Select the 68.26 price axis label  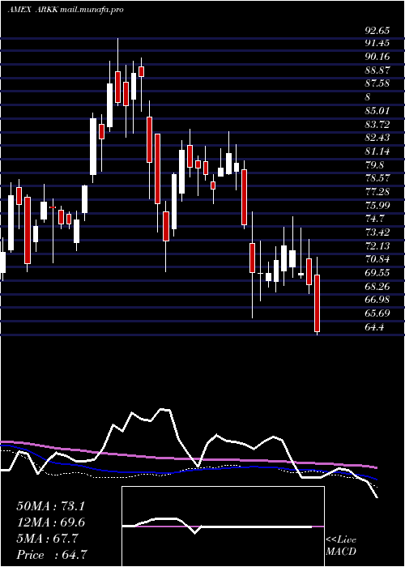point(377,287)
